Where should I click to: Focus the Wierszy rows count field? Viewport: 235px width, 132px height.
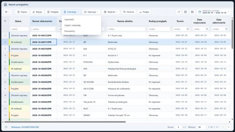click(x=201, y=127)
